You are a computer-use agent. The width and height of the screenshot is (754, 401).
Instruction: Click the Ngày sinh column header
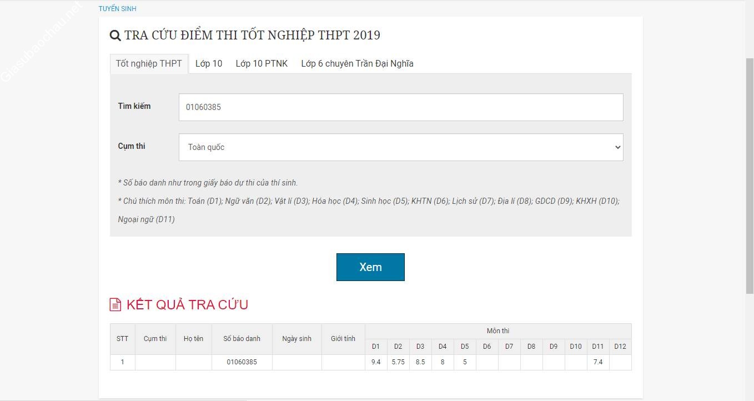click(297, 339)
